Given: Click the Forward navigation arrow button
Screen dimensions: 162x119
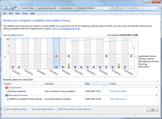Looking at the screenshot, I should click(x=9, y=8).
